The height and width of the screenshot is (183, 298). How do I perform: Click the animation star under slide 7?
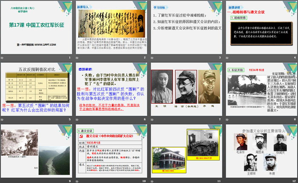tap(152, 120)
